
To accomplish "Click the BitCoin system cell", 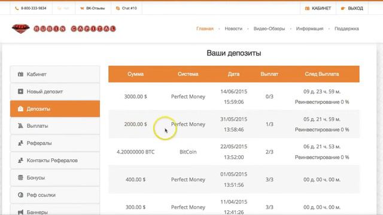I will (x=188, y=152).
